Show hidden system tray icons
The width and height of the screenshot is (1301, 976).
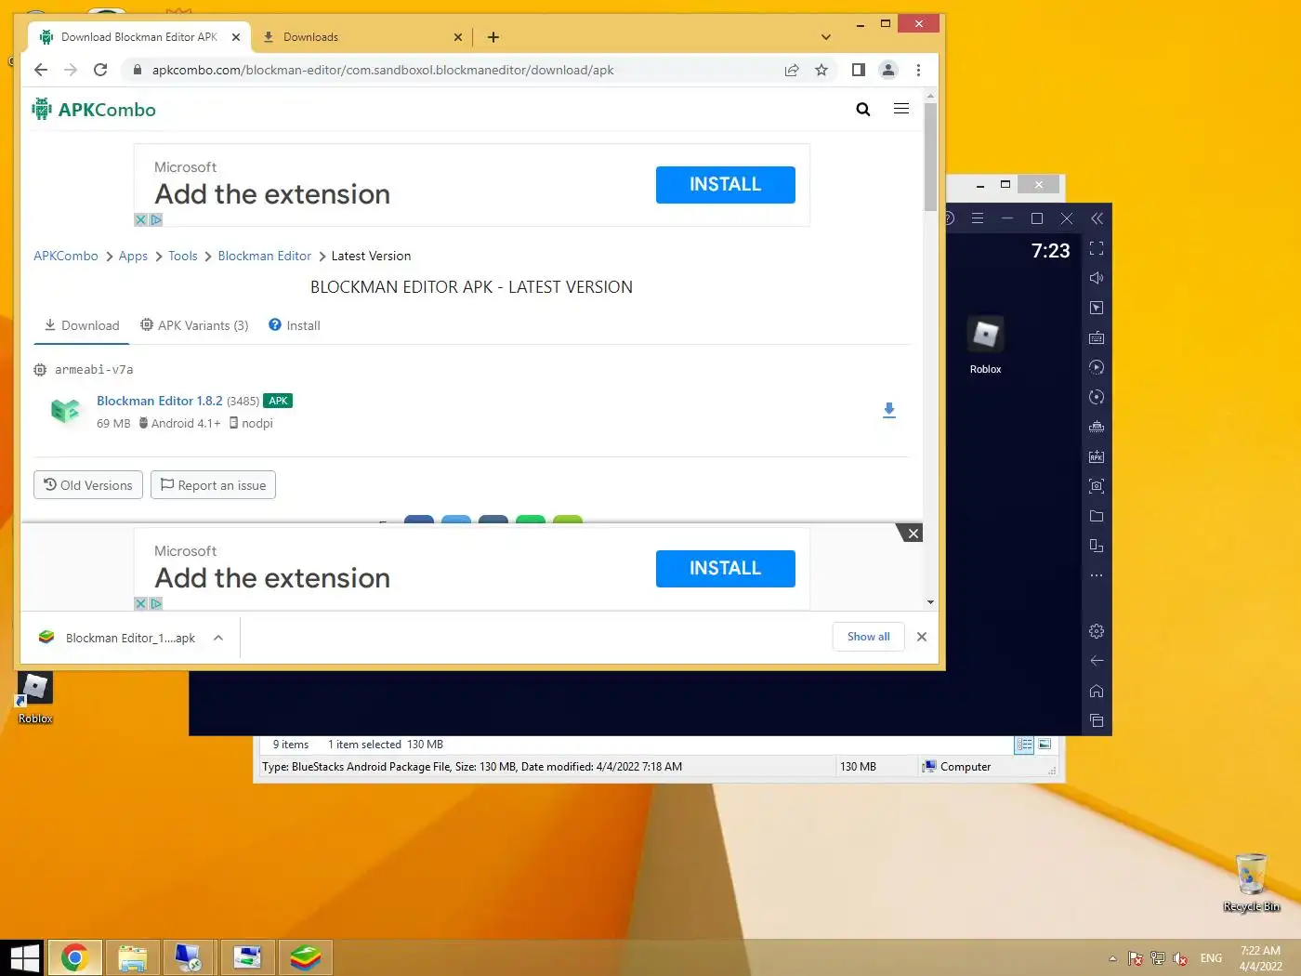(1112, 958)
